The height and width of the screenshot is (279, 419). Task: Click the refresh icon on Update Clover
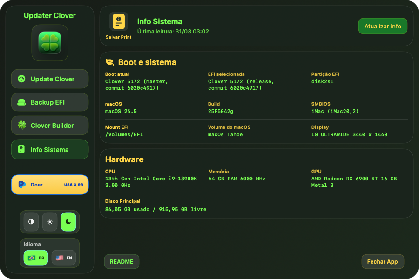(x=21, y=79)
